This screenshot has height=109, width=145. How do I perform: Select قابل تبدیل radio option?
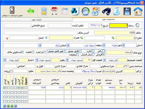tap(80, 51)
